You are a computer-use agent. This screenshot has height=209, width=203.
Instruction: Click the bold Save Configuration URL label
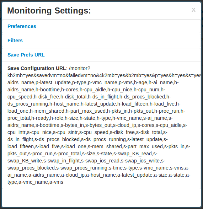[x=37, y=68]
